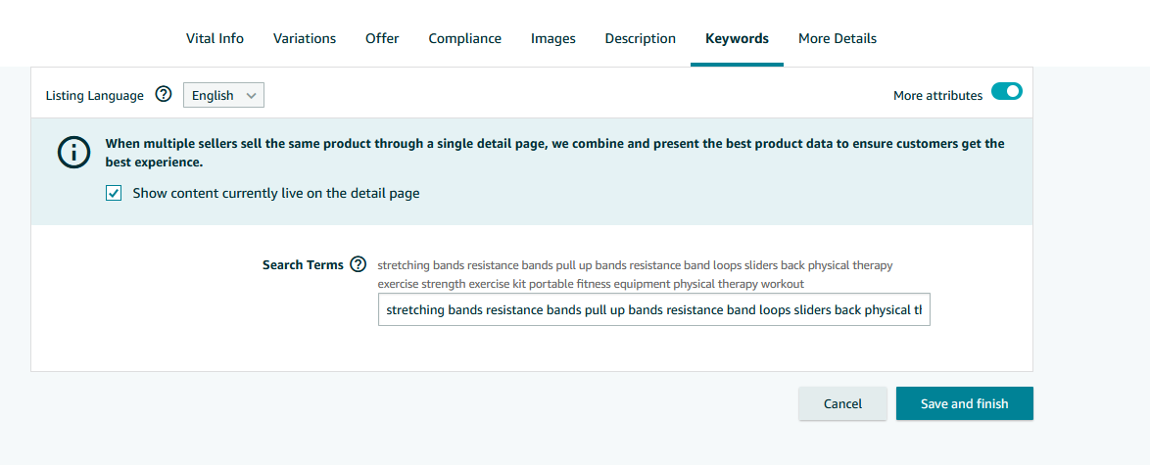
Task: Open the Listing Language English dropdown
Action: (223, 95)
